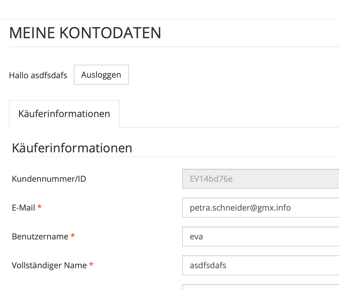
Task: Click the MEINE KONTODATEN page heading
Action: click(85, 33)
